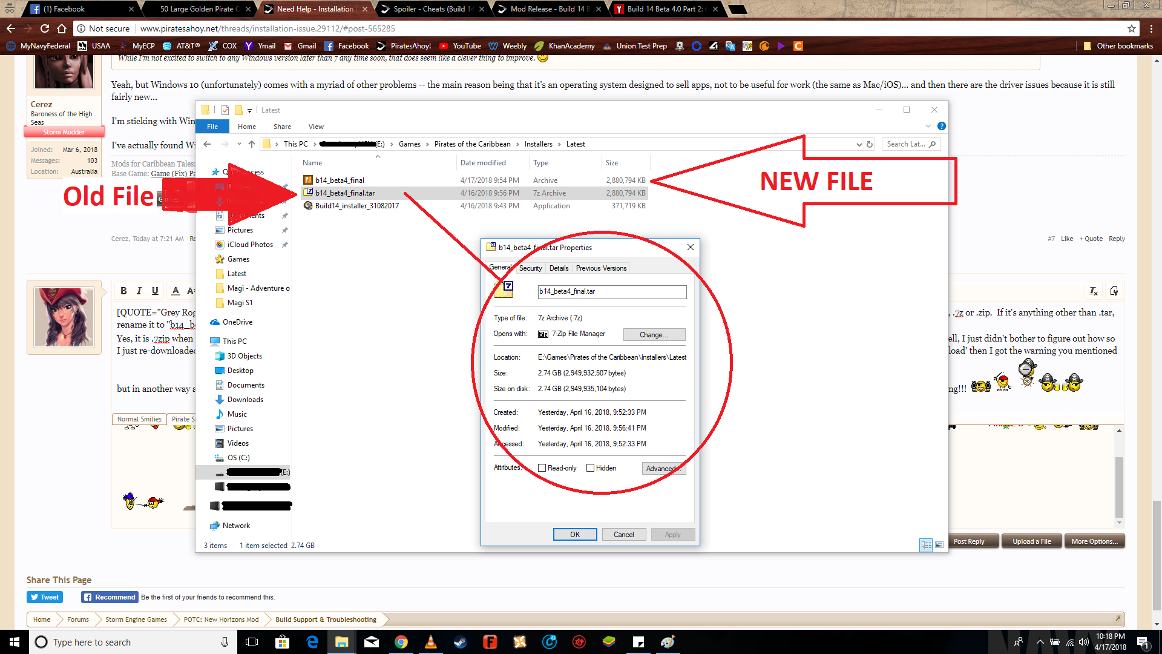Image resolution: width=1162 pixels, height=654 pixels.
Task: Click the help icon in the Explorer window
Action: coord(941,126)
